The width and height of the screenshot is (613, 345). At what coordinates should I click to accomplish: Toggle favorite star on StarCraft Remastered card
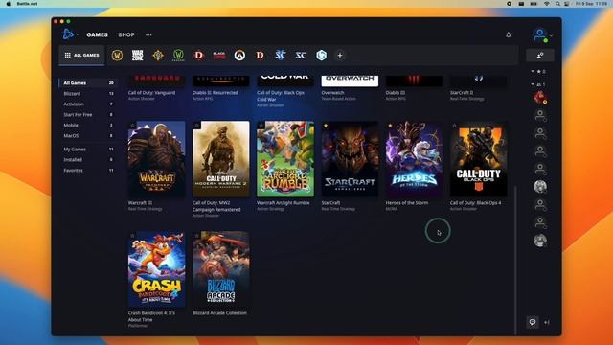coord(326,126)
